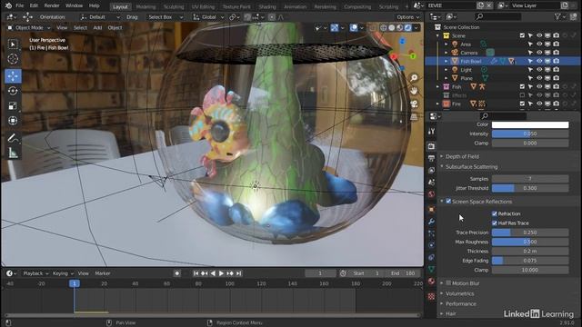Screen dimensions: 582x327
Task: Open the Marker menu in timeline
Action: point(103,273)
